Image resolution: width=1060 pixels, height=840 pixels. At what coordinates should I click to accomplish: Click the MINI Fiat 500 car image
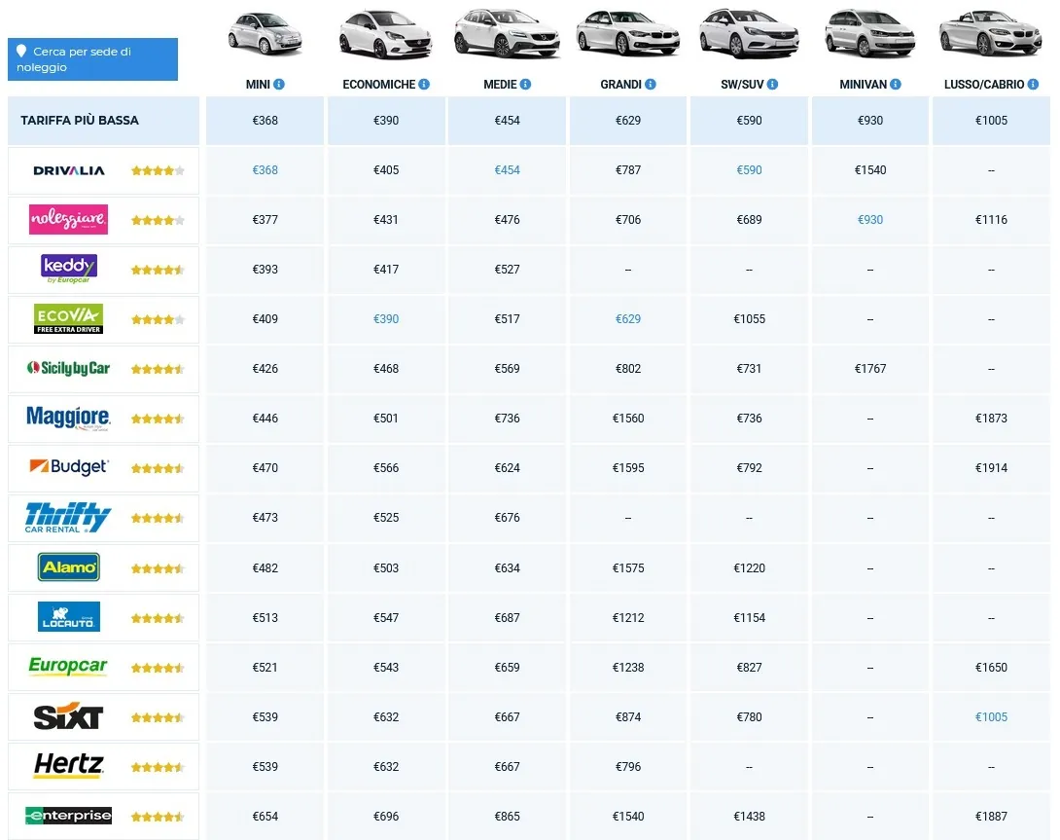[265, 33]
